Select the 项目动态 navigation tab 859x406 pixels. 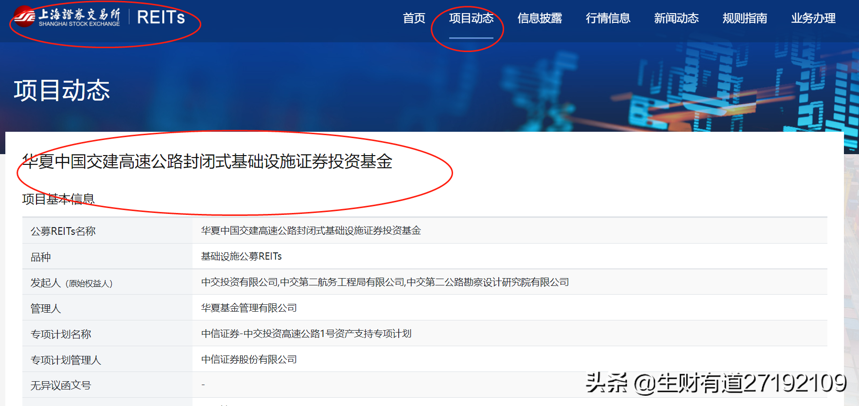(x=471, y=18)
